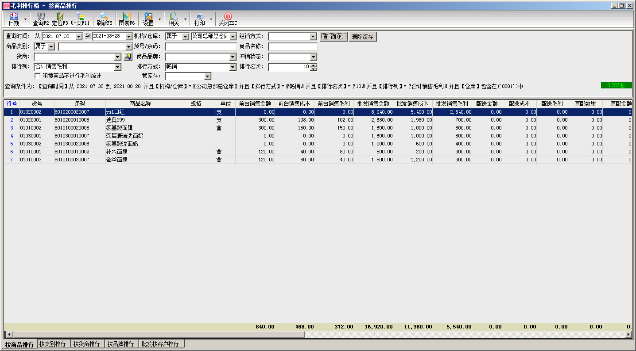This screenshot has height=351, width=636.
Task: Enable 租赁商品不进行毛利统计 checkbox
Action: pos(37,76)
